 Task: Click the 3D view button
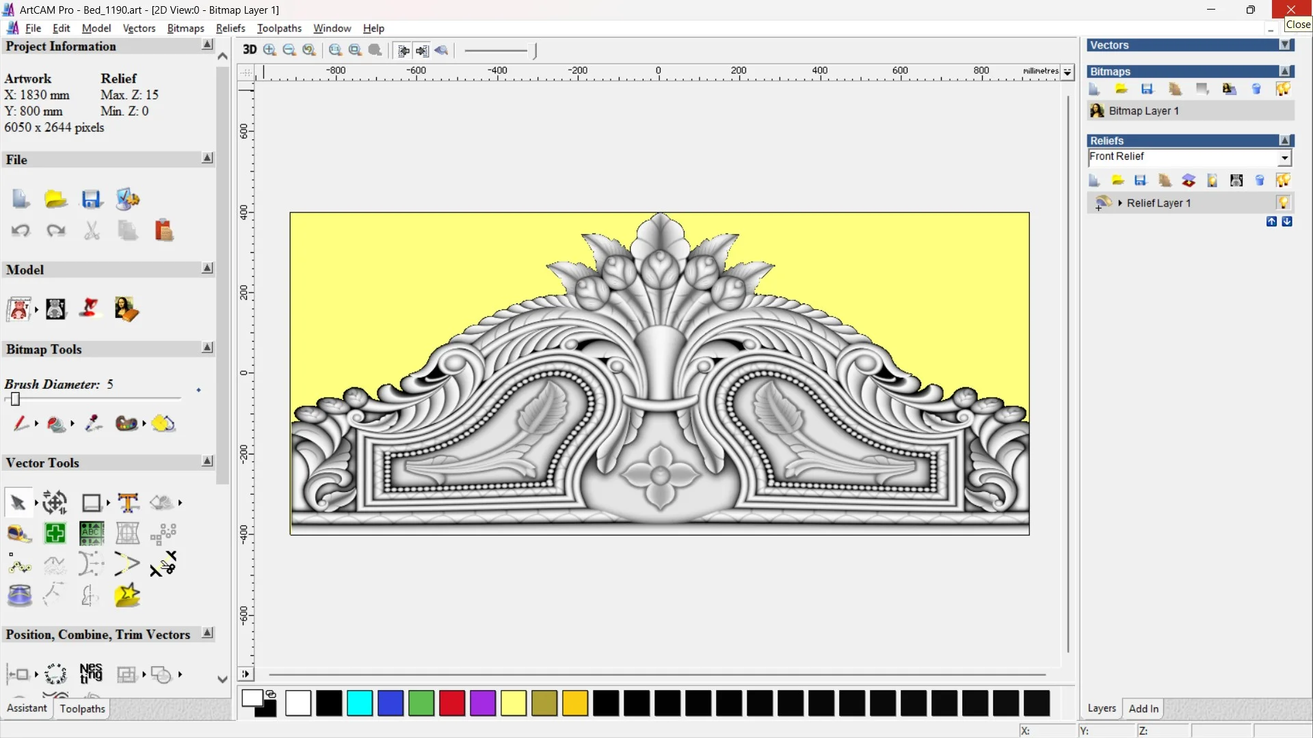click(250, 50)
